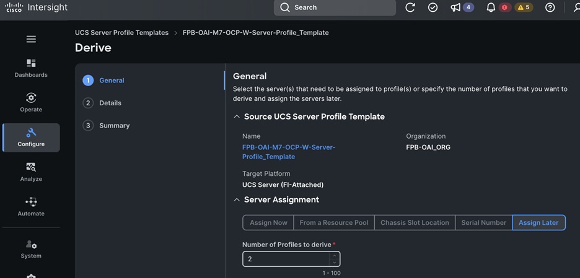Go to the Operate section
The width and height of the screenshot is (580, 278).
coord(31,102)
